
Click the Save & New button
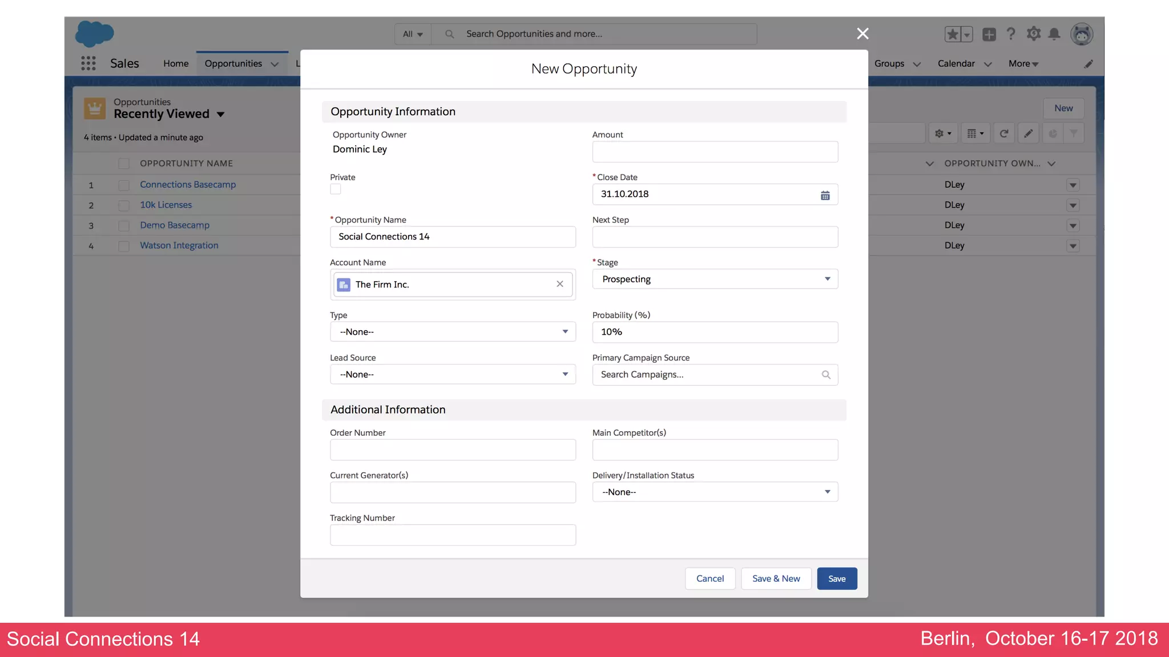click(776, 578)
